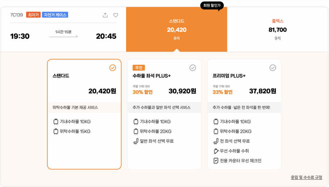329x187 pixels.
Task: Click the 회원 할인가 tooltip bubble
Action: [x=212, y=5]
